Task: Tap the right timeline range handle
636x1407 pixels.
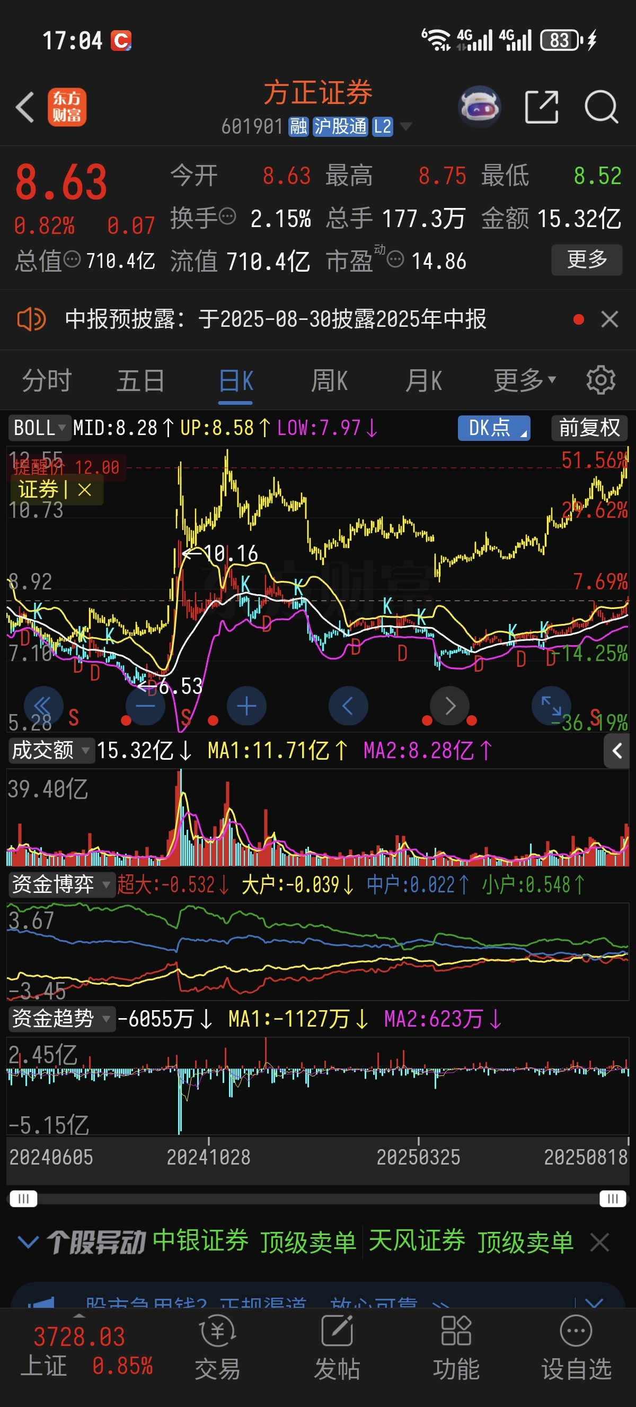Action: click(613, 1199)
